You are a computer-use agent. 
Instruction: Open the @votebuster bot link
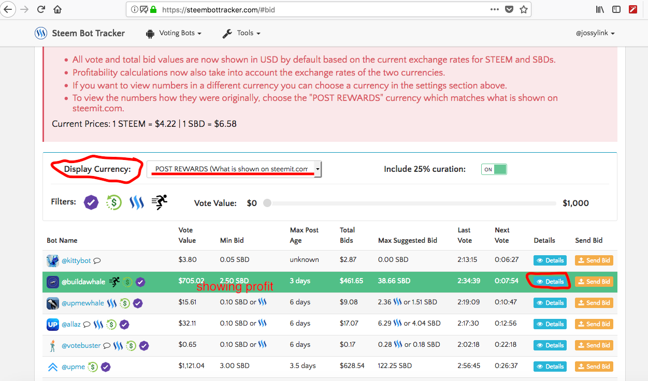pos(81,346)
